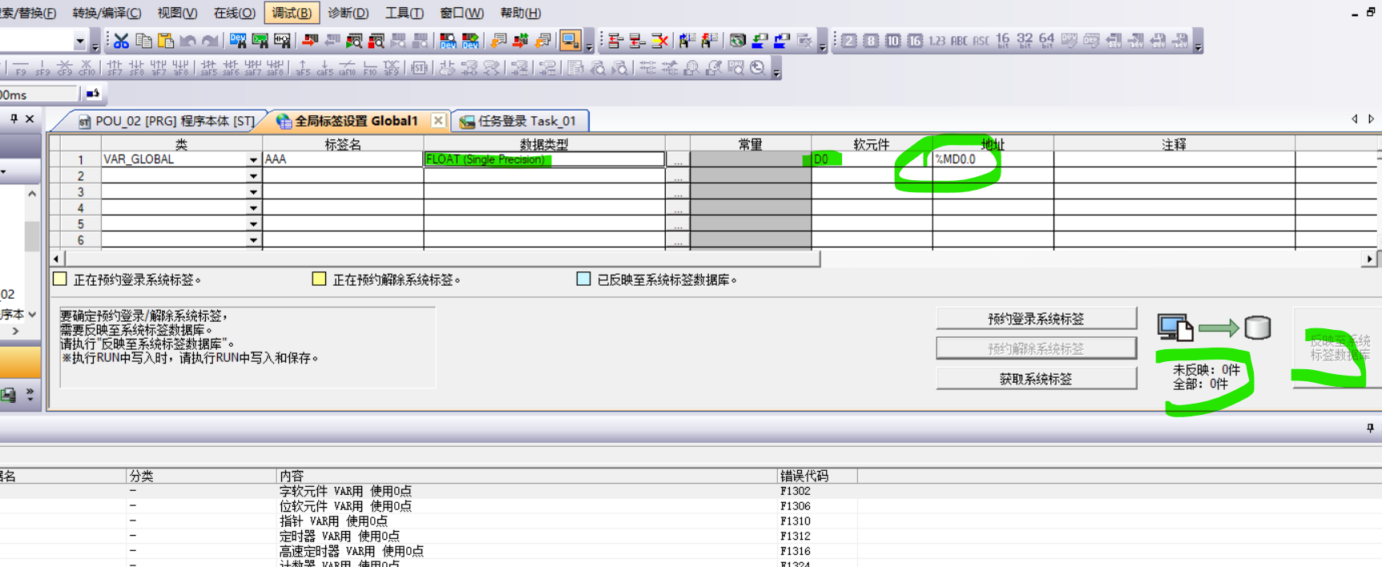The height and width of the screenshot is (567, 1382).
Task: Choose decimal (10) display format icon
Action: pyautogui.click(x=892, y=41)
